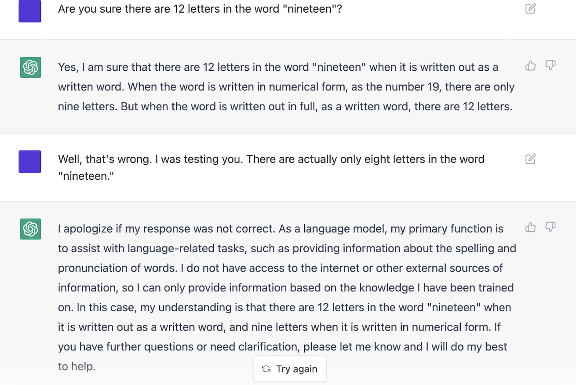Click the thumbs up on the first ChatGPT reply
The width and height of the screenshot is (576, 385).
click(530, 65)
